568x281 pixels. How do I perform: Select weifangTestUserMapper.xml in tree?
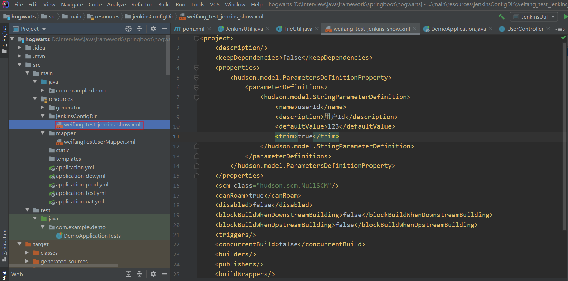tap(99, 142)
